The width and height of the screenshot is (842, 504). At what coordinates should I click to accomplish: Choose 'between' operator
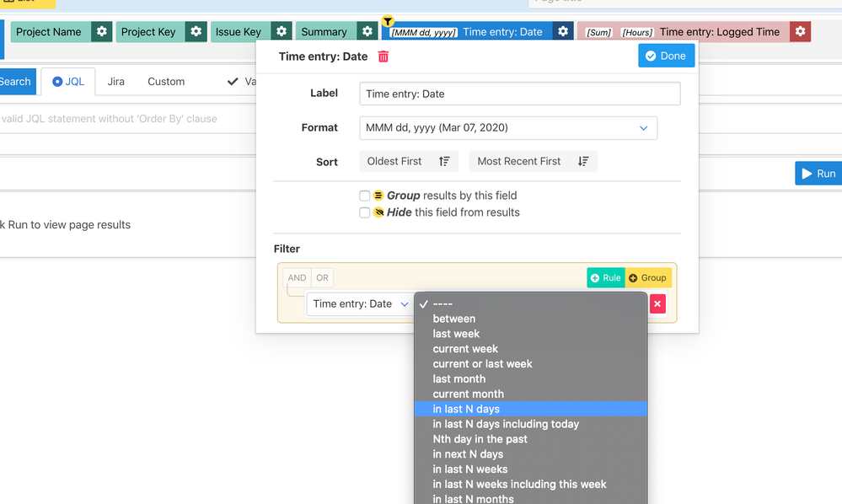pyautogui.click(x=530, y=319)
